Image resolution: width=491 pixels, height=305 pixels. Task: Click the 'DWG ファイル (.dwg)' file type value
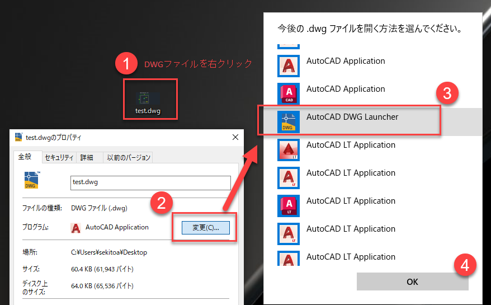click(99, 208)
